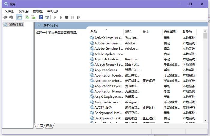Image resolution: width=210 pixels, height=136 pixels.
Task: Sort by the 名称 column header
Action: (94, 32)
